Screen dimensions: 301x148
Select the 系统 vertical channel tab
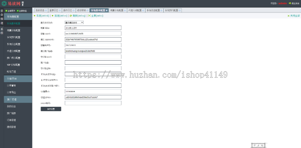pyautogui.click(x=2, y=31)
